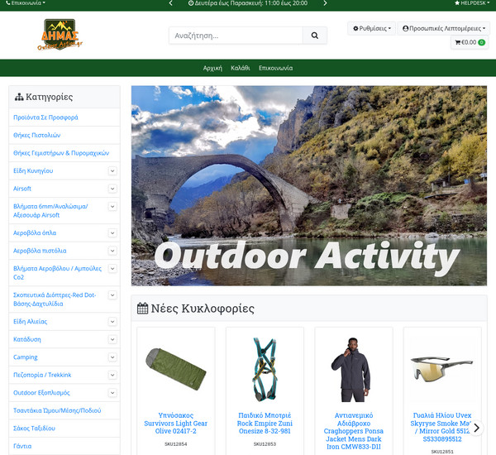Viewport: 496px width, 455px height.
Task: Expand Airsoft category arrow
Action: (x=112, y=189)
